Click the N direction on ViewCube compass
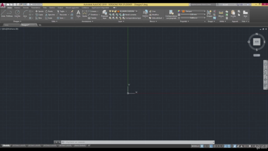 pos(257,34)
